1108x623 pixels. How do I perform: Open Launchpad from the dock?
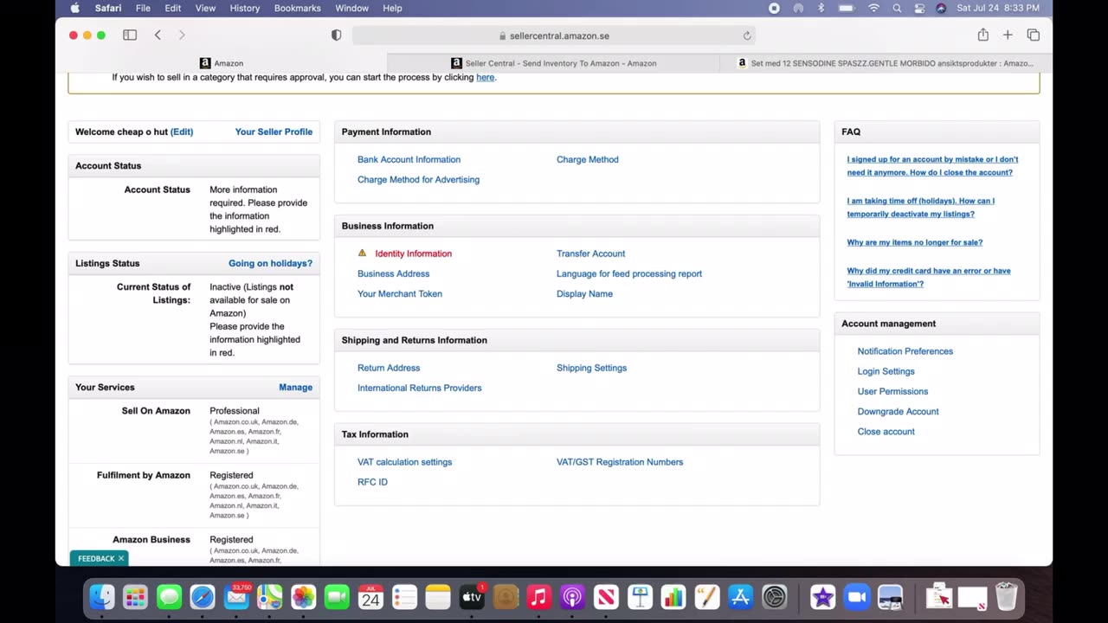[135, 597]
